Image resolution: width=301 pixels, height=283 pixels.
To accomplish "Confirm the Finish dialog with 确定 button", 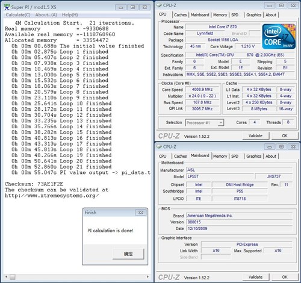I will click(128, 254).
